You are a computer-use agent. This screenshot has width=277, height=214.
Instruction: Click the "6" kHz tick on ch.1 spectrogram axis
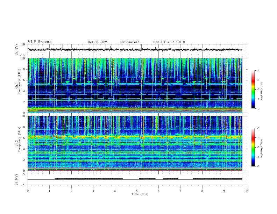point(24,80)
